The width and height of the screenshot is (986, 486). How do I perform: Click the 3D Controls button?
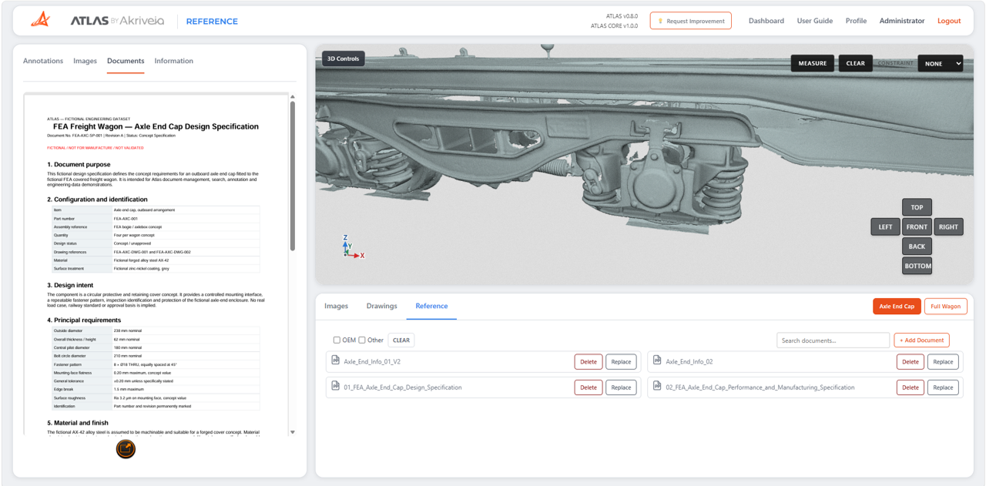pos(344,59)
